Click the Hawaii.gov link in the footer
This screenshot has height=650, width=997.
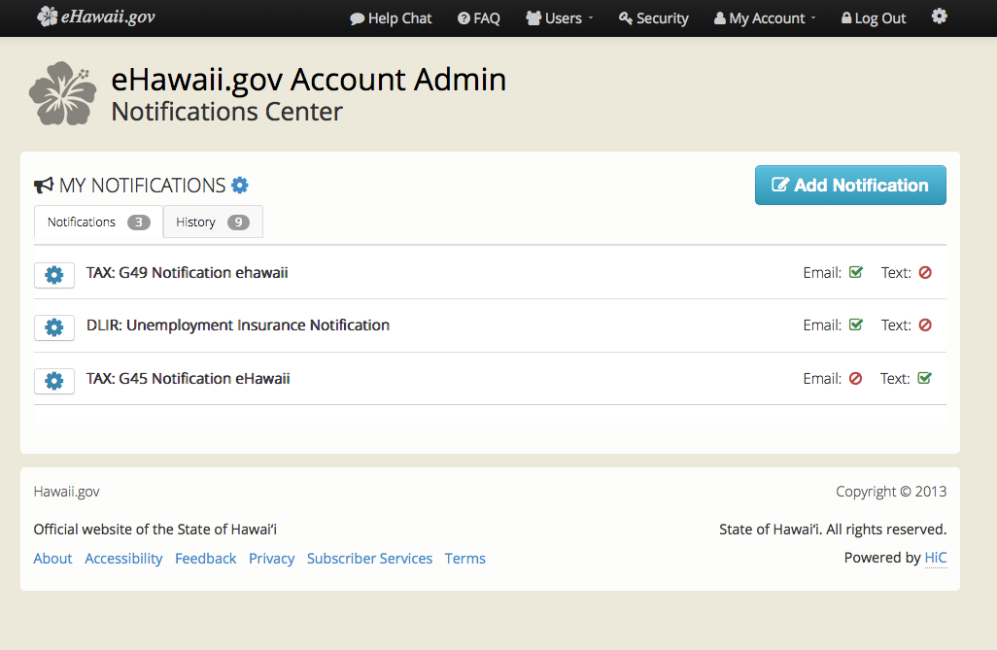tap(66, 491)
